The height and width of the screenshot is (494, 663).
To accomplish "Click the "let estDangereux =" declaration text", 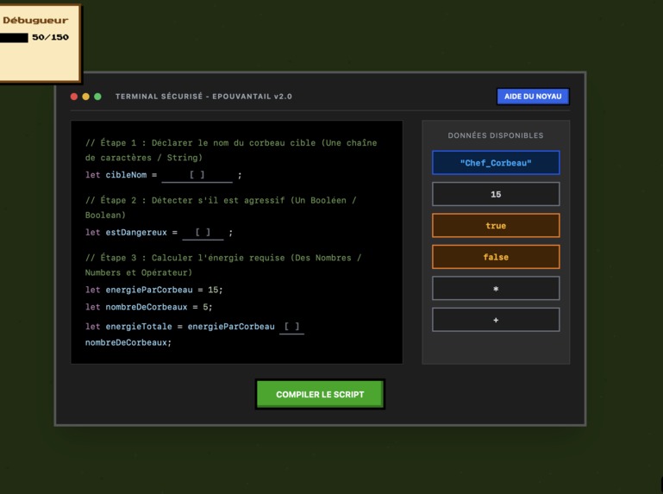I will tap(131, 233).
